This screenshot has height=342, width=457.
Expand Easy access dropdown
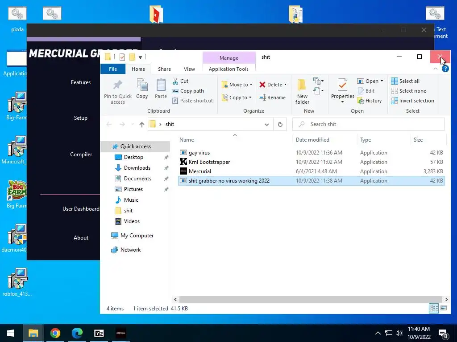tap(318, 91)
